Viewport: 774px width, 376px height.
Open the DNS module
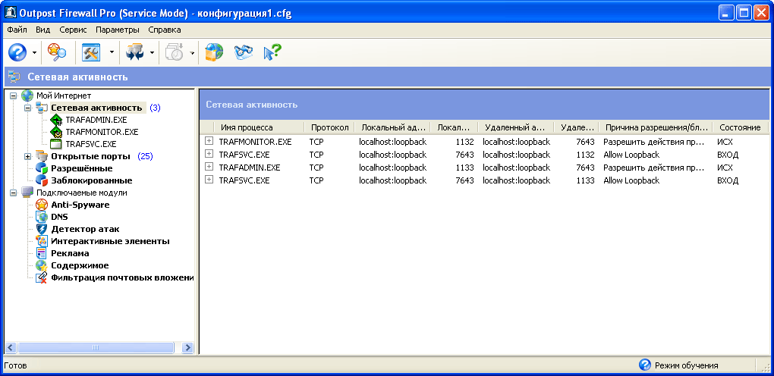point(59,217)
